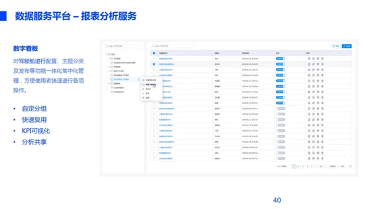
Task: Choose the third context menu entry with pencil icon
Action: pos(151,89)
